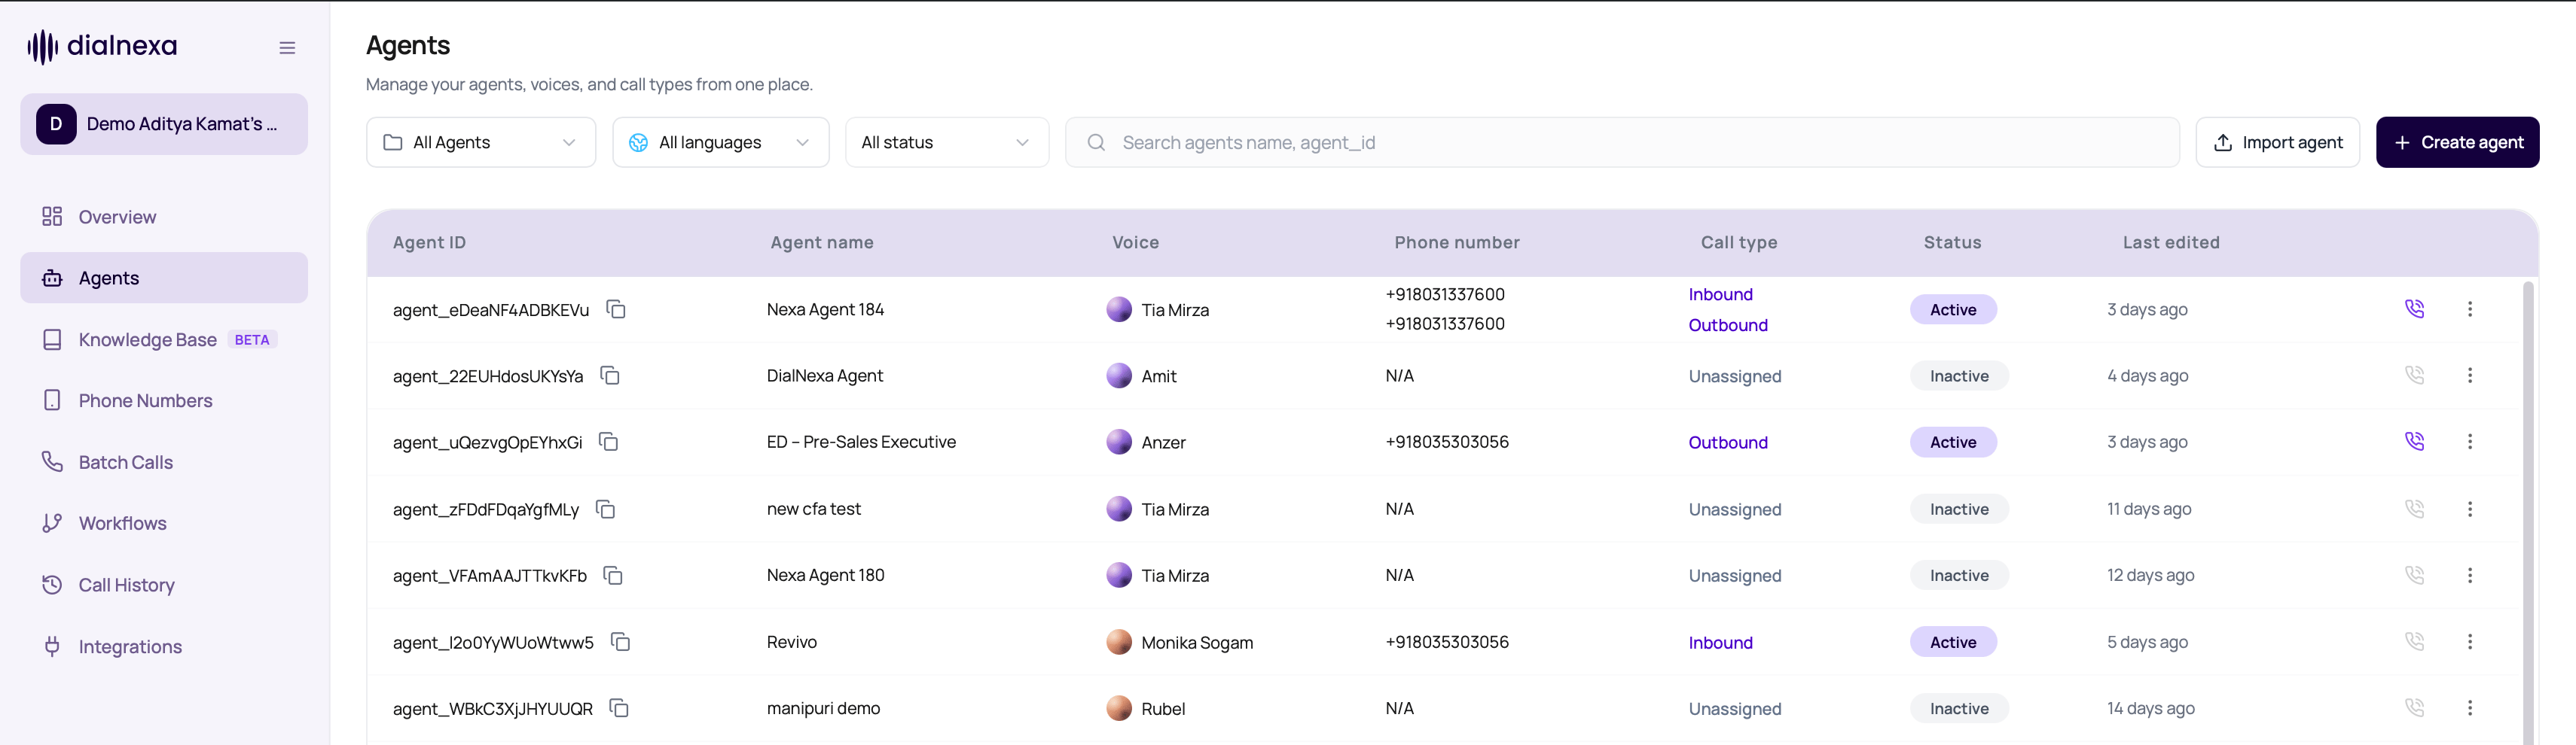Viewport: 2576px width, 745px height.
Task: Click the Call type column header
Action: pyautogui.click(x=1738, y=242)
